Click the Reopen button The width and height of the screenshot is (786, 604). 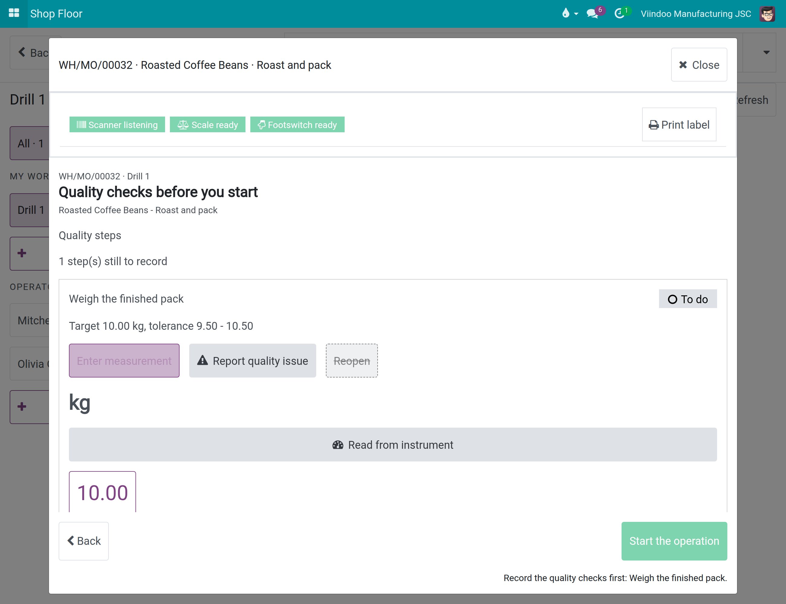[x=352, y=361]
